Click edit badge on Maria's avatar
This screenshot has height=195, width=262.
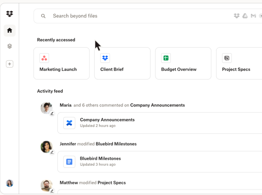click(52, 114)
